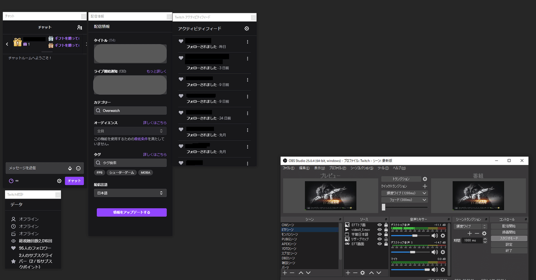
Task: Add a scene transition with plus
Action: click(x=470, y=234)
